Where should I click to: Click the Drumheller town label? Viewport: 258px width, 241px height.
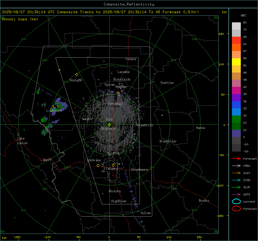click(x=168, y=141)
